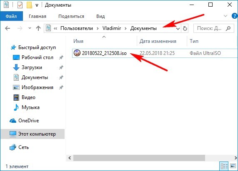
Task: Click the pin icon beside Загрузки
Action: [x=61, y=67]
